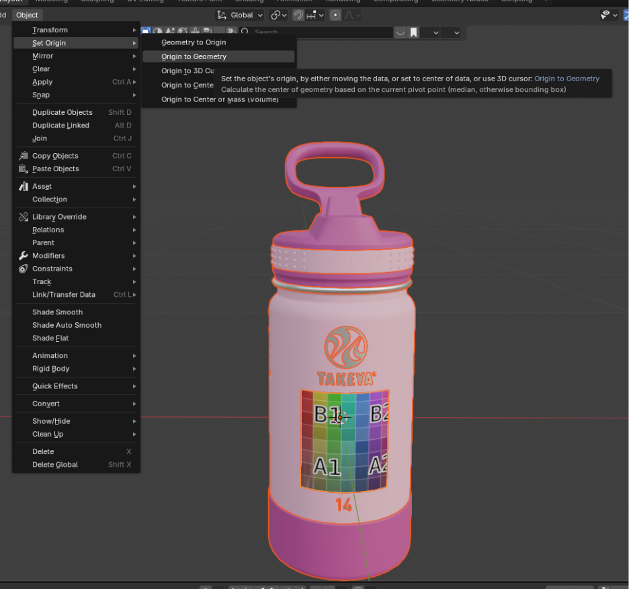The height and width of the screenshot is (589, 629).
Task: Open the Parent submenu
Action: (76, 243)
